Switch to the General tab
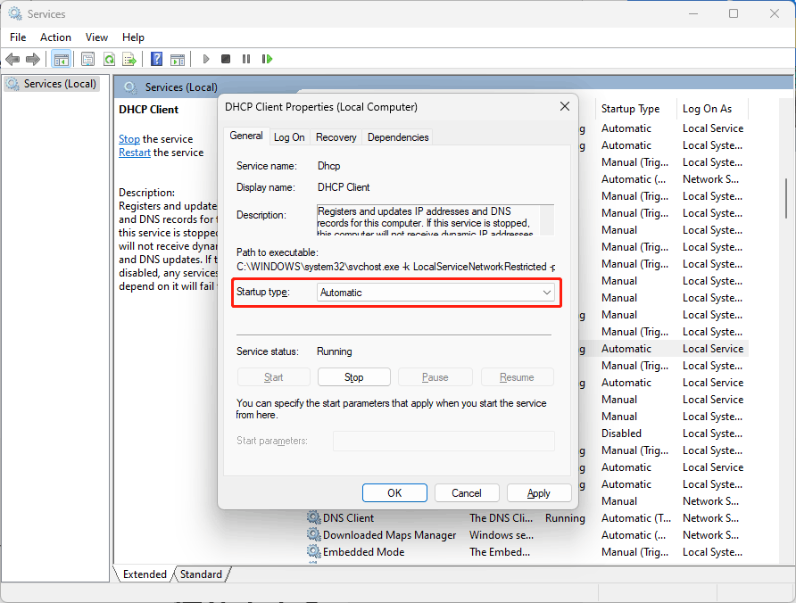 point(246,136)
